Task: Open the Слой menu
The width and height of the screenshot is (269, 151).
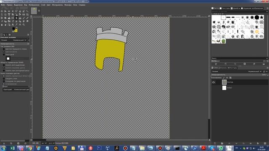Action: [43, 5]
